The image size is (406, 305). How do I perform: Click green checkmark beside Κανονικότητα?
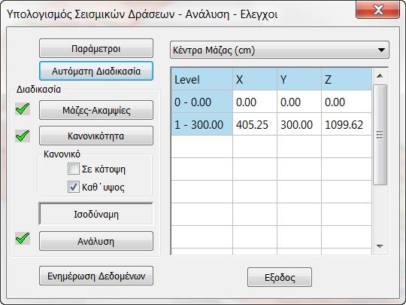(23, 136)
